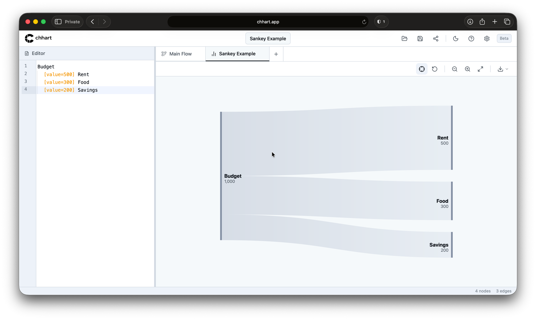The image size is (536, 320).
Task: Select the Sankey Example tab
Action: coord(237,54)
